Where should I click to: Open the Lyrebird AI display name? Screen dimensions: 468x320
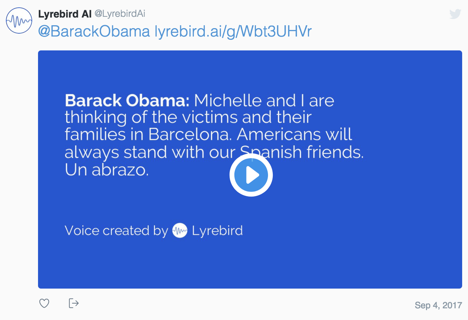coord(65,14)
